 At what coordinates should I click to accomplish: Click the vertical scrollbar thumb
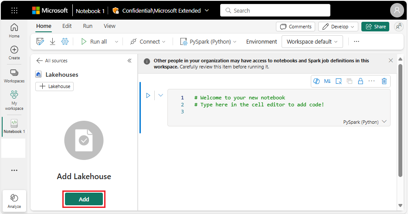tap(401, 121)
